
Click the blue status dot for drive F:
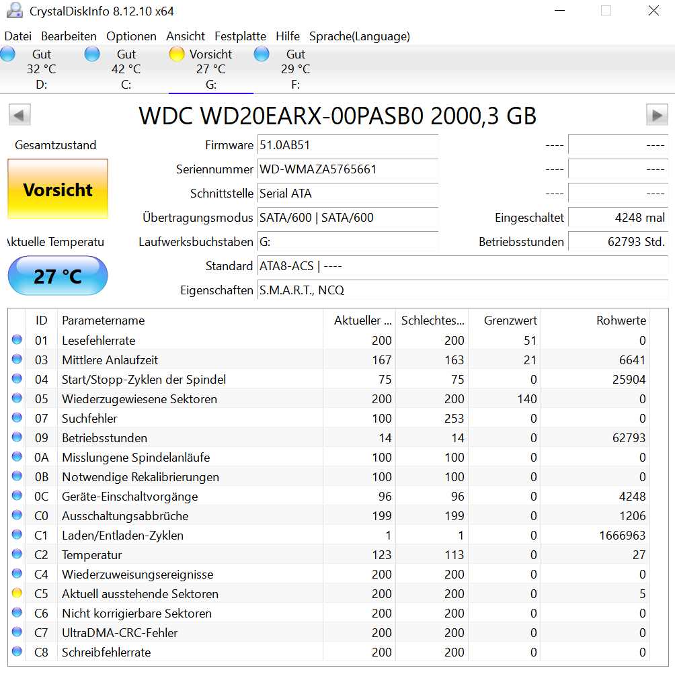pyautogui.click(x=261, y=54)
